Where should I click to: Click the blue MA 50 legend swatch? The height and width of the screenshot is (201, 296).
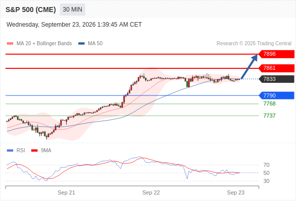[81, 44]
